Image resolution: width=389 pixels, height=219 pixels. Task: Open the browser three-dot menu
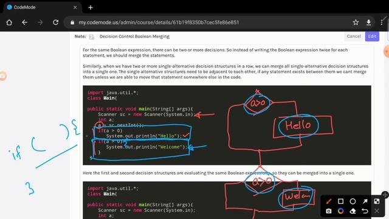point(382,23)
